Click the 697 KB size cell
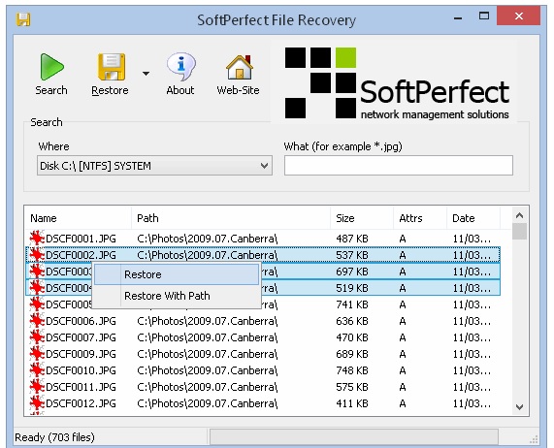Image resolution: width=554 pixels, height=448 pixels. (x=352, y=272)
